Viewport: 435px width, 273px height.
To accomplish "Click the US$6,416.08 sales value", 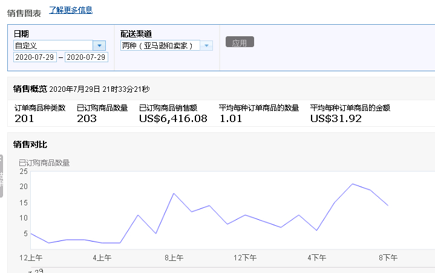I will pyautogui.click(x=173, y=118).
